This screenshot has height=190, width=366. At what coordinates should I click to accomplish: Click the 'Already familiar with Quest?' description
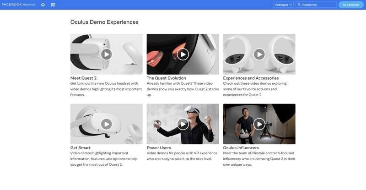(183, 89)
